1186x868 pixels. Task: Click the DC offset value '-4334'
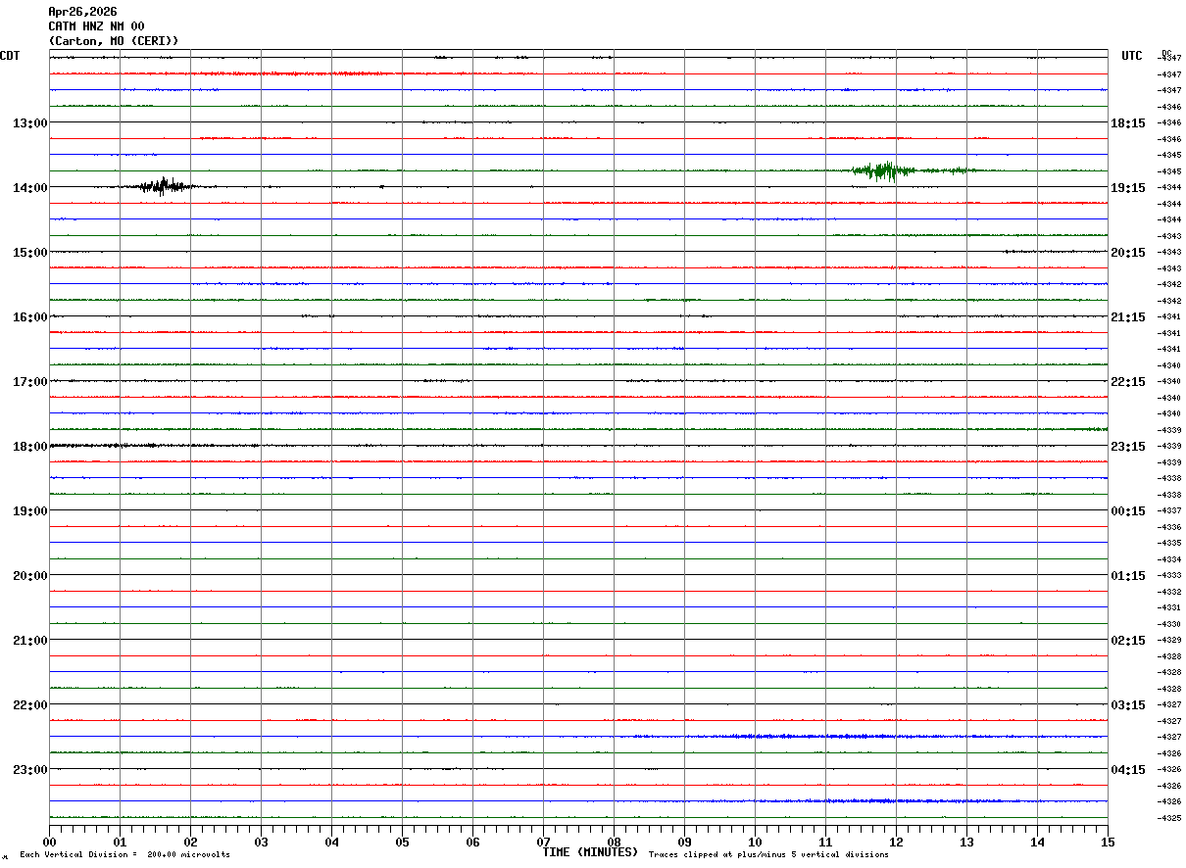(1169, 559)
